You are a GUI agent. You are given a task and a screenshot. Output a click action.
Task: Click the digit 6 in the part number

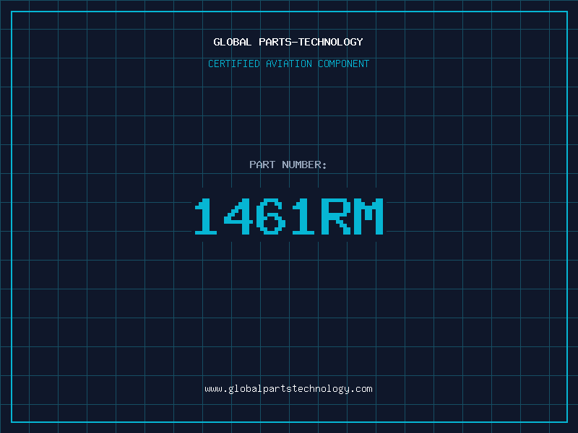click(271, 216)
